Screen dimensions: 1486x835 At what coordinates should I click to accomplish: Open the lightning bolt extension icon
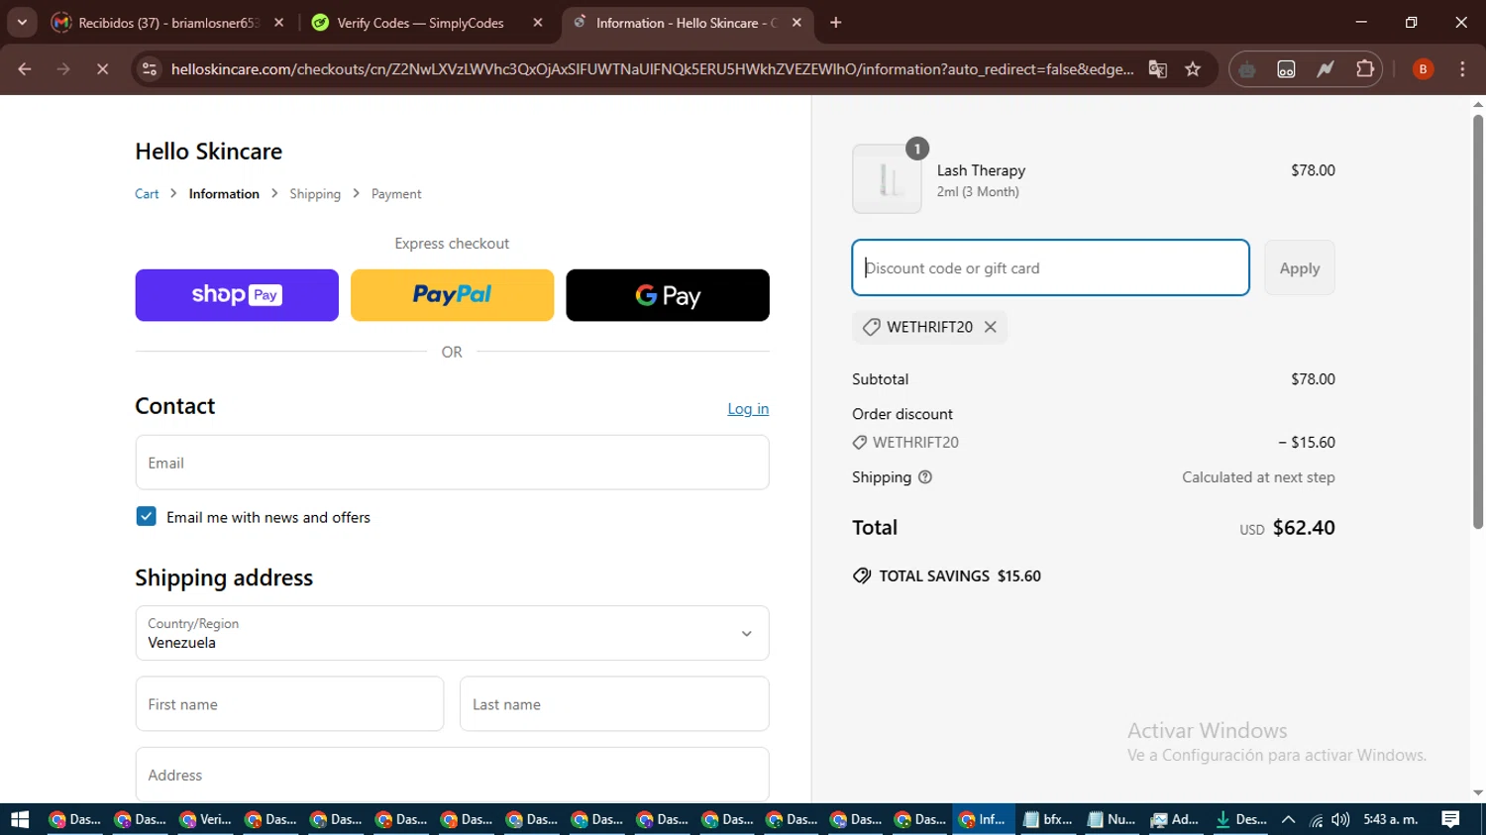(1325, 69)
